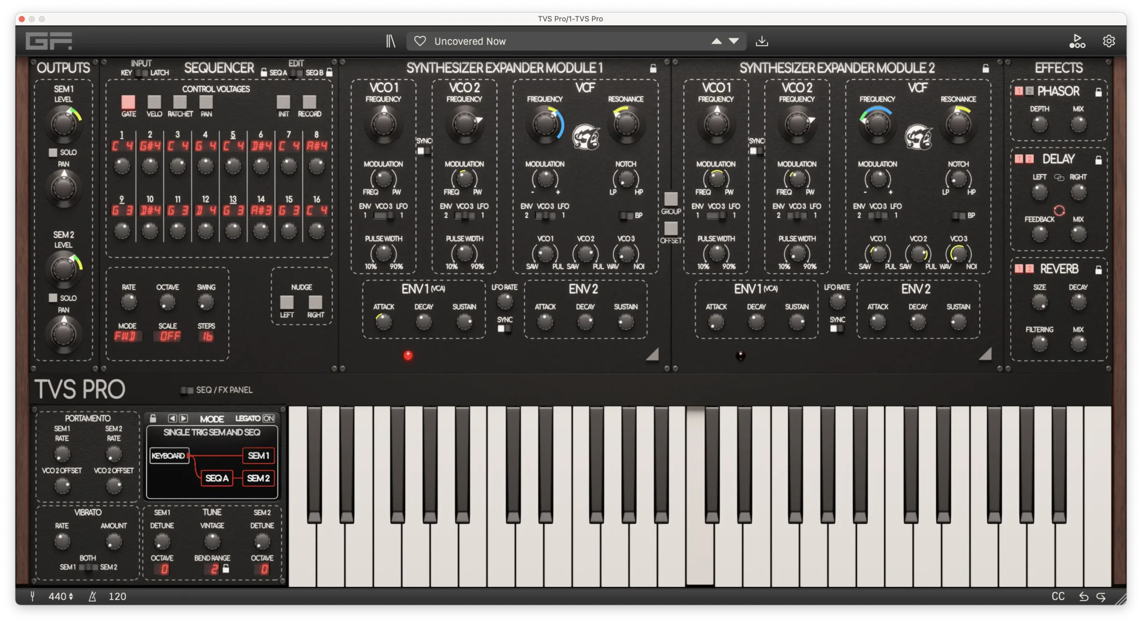Open the preset library browser icon
Image resolution: width=1142 pixels, height=623 pixels.
[390, 41]
